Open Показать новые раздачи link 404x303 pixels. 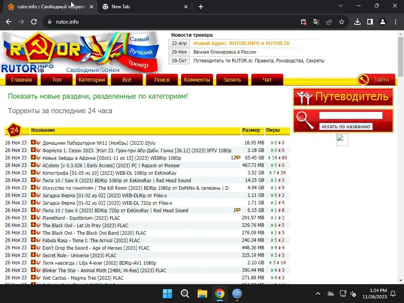click(x=98, y=96)
